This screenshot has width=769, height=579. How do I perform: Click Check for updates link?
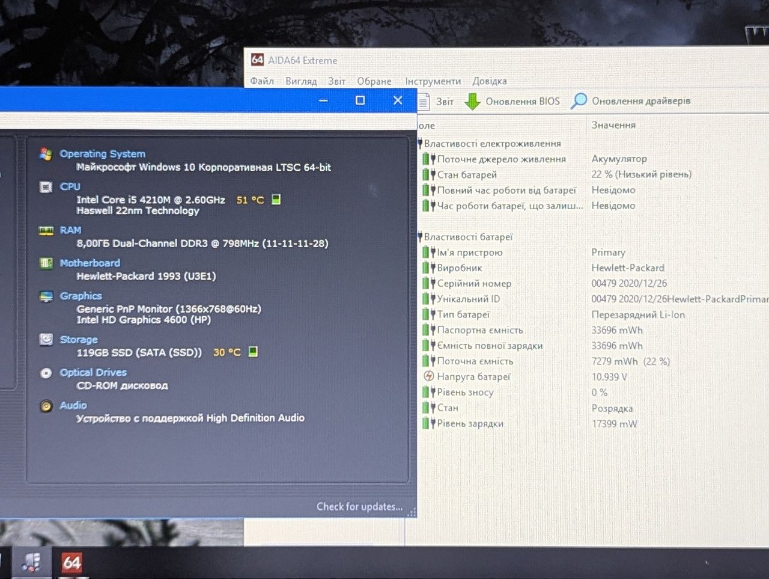click(359, 506)
